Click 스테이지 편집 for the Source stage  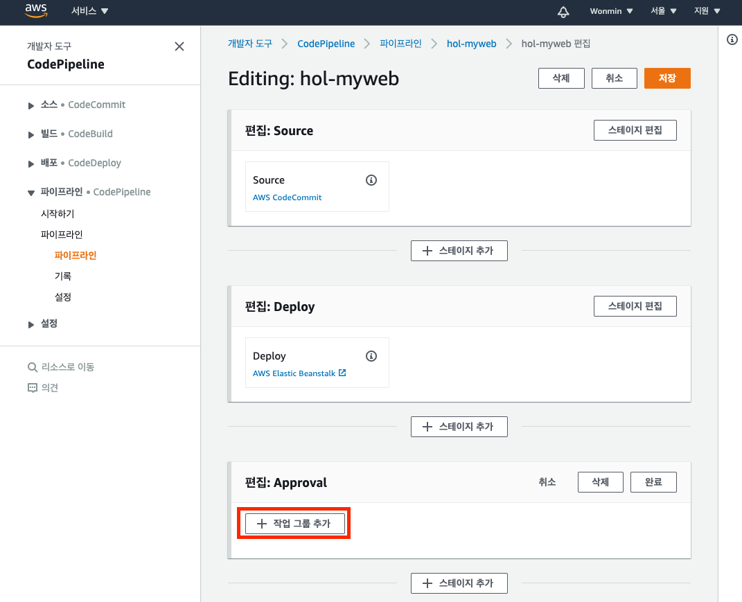click(635, 130)
